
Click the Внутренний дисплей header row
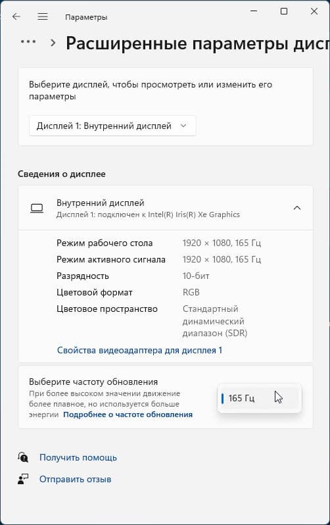pyautogui.click(x=166, y=209)
